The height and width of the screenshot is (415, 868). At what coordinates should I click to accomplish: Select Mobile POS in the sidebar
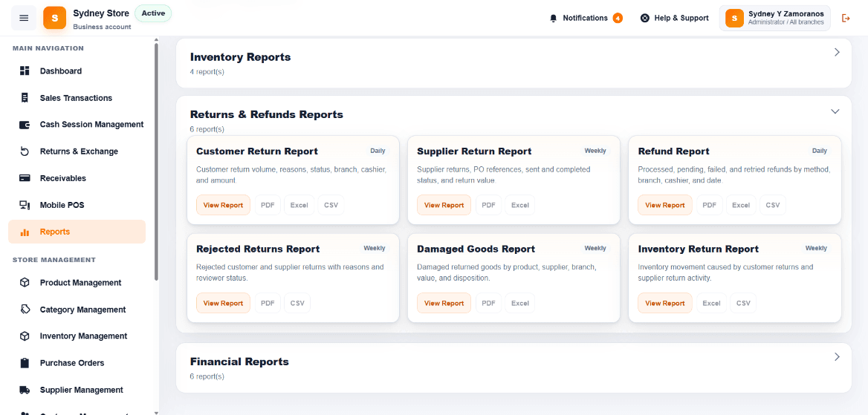pyautogui.click(x=77, y=206)
